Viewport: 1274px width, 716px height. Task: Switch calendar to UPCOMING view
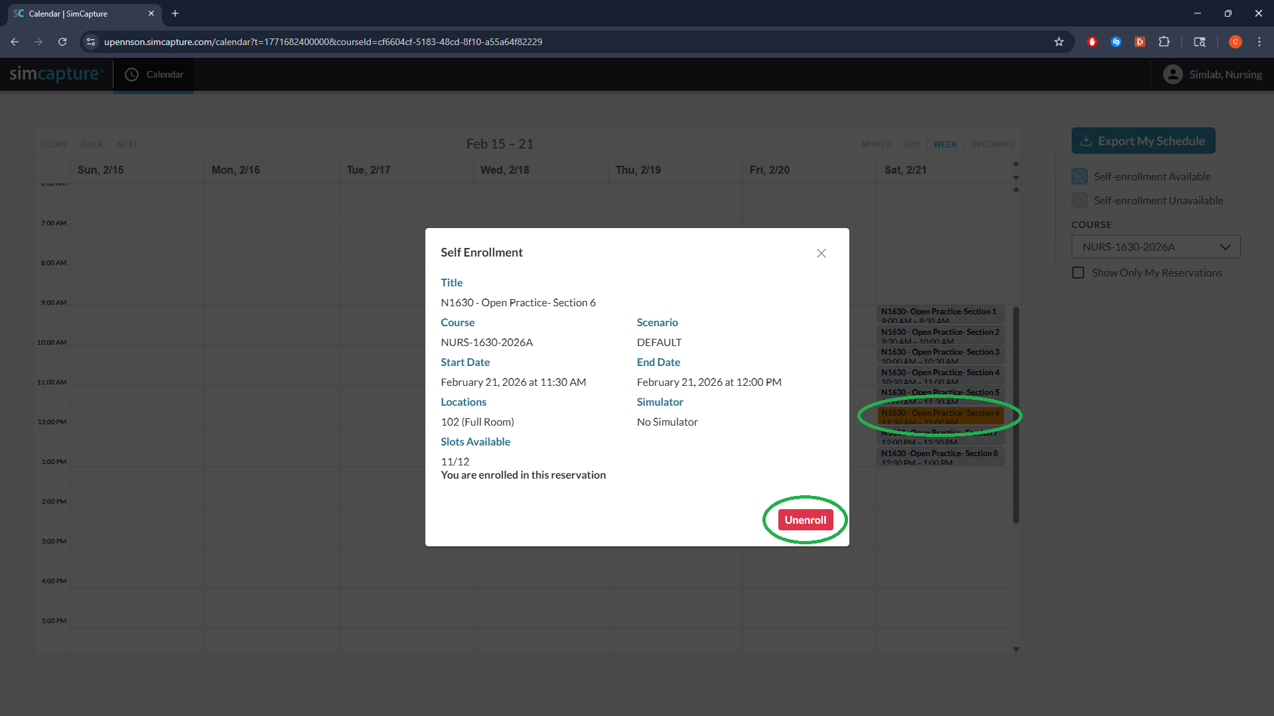click(x=992, y=144)
